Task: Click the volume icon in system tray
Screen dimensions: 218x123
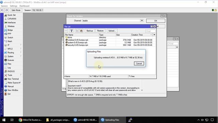Action: [x=202, y=120]
